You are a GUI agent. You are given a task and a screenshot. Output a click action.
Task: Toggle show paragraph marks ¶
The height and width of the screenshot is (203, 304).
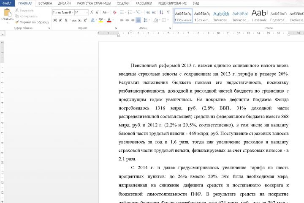pyautogui.click(x=168, y=12)
